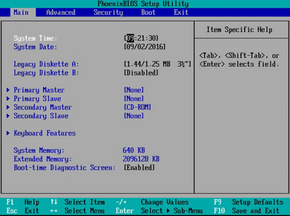Switch to the Advanced tab

pos(61,12)
